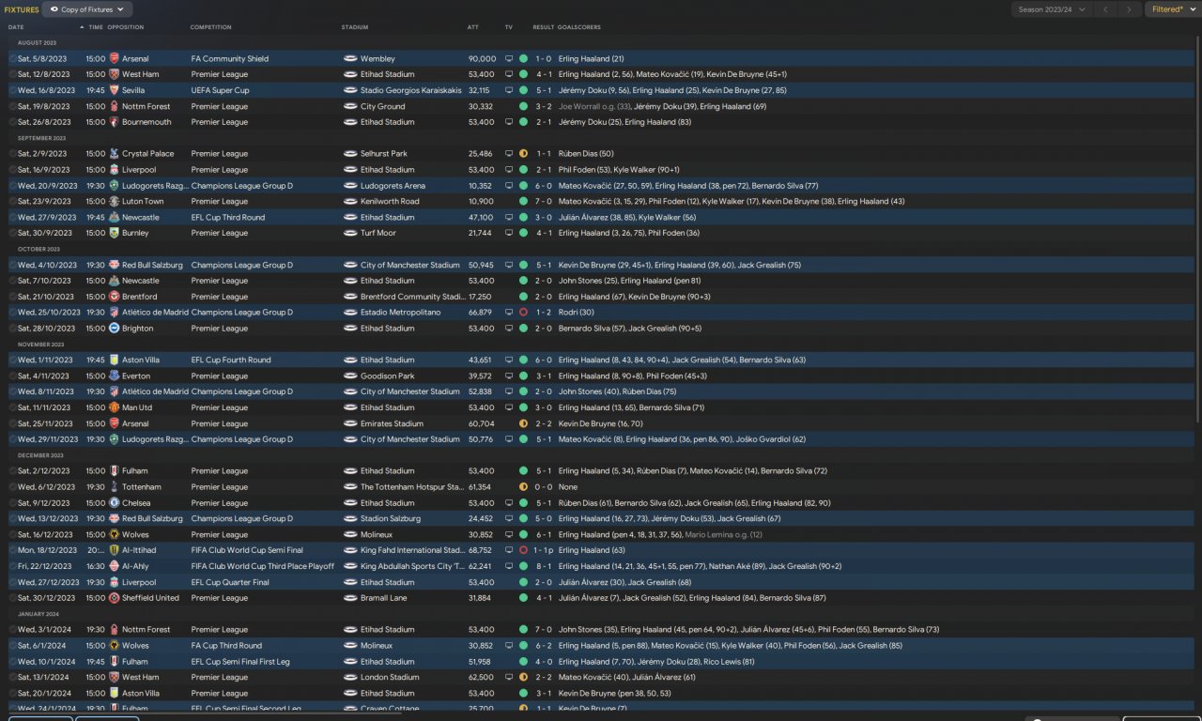Tick the selection circle for Sat, 2/12/2023

pos(12,471)
